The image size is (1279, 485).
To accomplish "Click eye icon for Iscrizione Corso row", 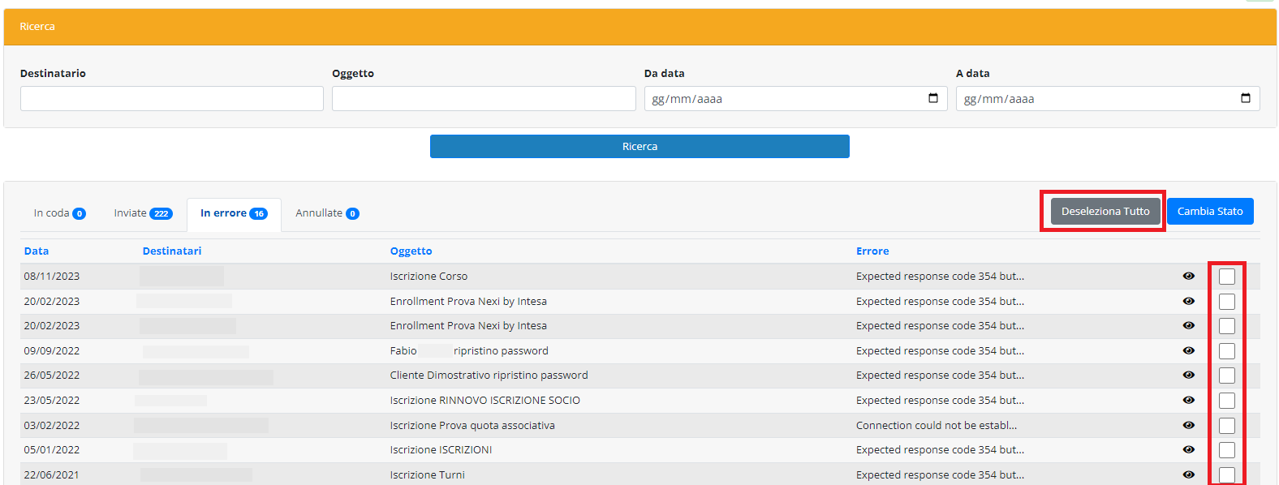I will 1188,277.
